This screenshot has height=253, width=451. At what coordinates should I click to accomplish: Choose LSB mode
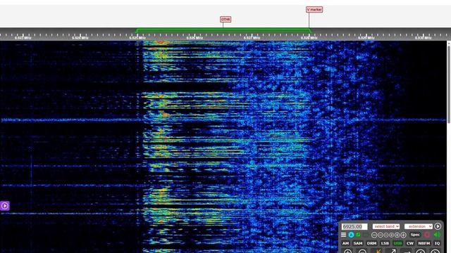(385, 243)
